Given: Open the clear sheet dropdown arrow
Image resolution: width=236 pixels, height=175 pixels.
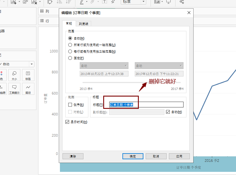Looking at the screenshot, I should (40, 2).
